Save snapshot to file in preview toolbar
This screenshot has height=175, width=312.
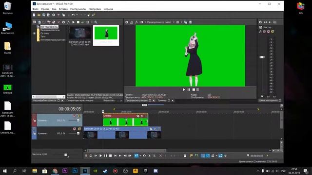tap(191, 22)
